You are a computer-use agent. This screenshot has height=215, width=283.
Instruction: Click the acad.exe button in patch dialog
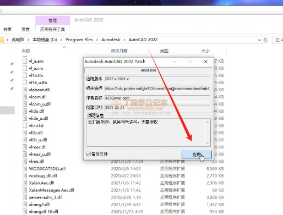click(x=148, y=70)
